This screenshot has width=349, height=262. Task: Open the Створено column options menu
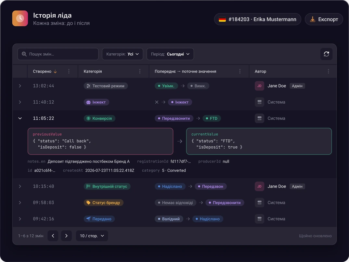click(x=69, y=72)
